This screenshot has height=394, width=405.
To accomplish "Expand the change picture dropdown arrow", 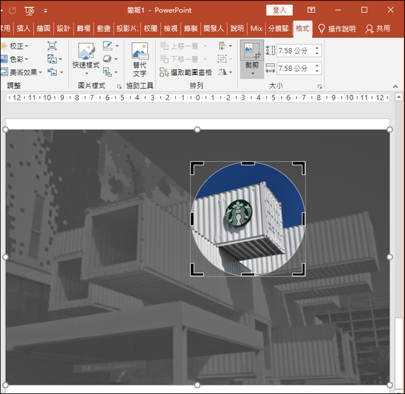I will click(61, 60).
